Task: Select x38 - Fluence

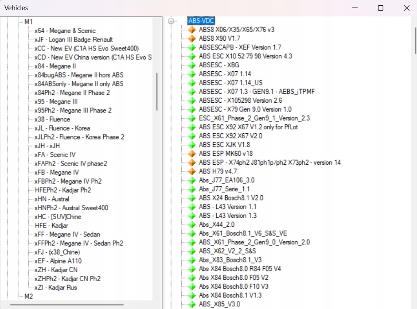Action: click(52, 119)
